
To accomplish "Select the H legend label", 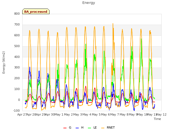I will point(82,127).
